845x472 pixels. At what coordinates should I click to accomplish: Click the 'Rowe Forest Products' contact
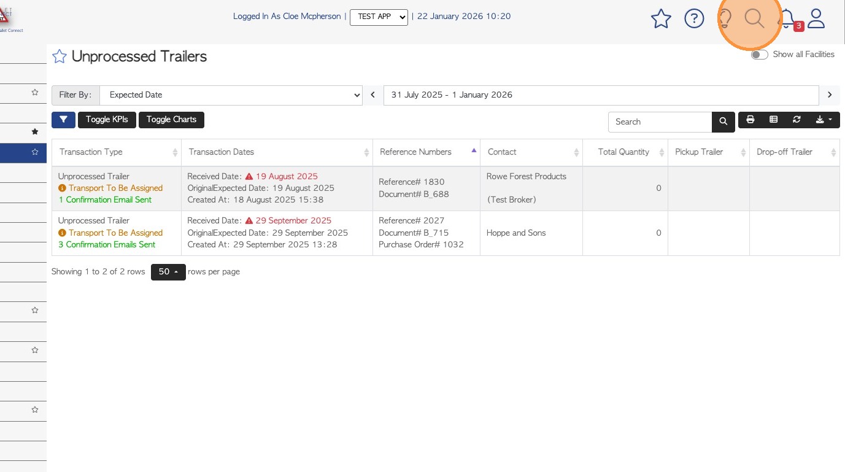[x=527, y=177]
